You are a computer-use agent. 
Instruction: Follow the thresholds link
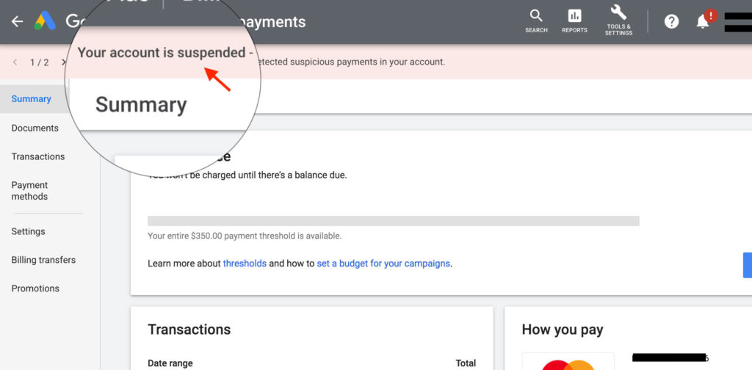coord(245,264)
